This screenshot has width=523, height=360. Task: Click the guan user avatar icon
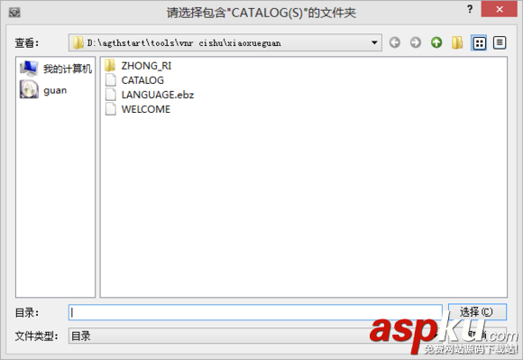pyautogui.click(x=29, y=89)
